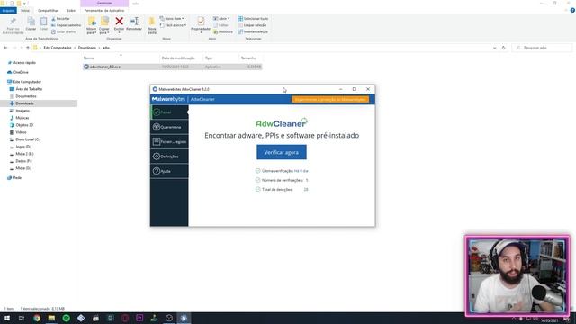Viewport: 576px width, 324px height.
Task: Open the Abrir dropdown in ribbon
Action: coord(222,18)
